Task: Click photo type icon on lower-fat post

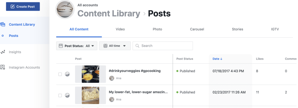Action: [x=67, y=95]
